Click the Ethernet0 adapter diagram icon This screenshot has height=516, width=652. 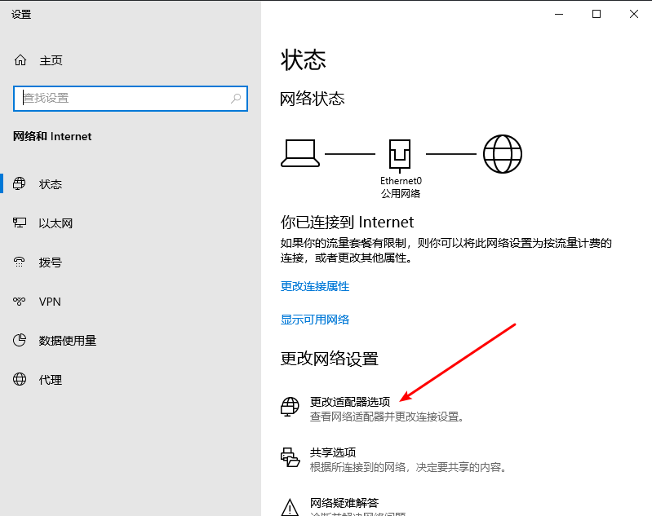(400, 156)
